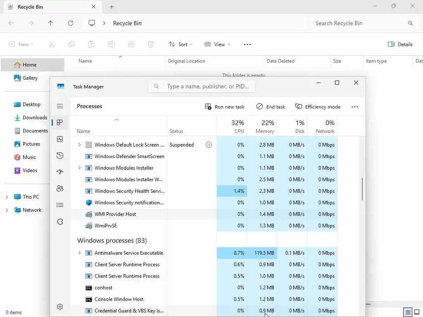
Task: Open App history icon in Task Manager sidebar
Action: click(60, 156)
